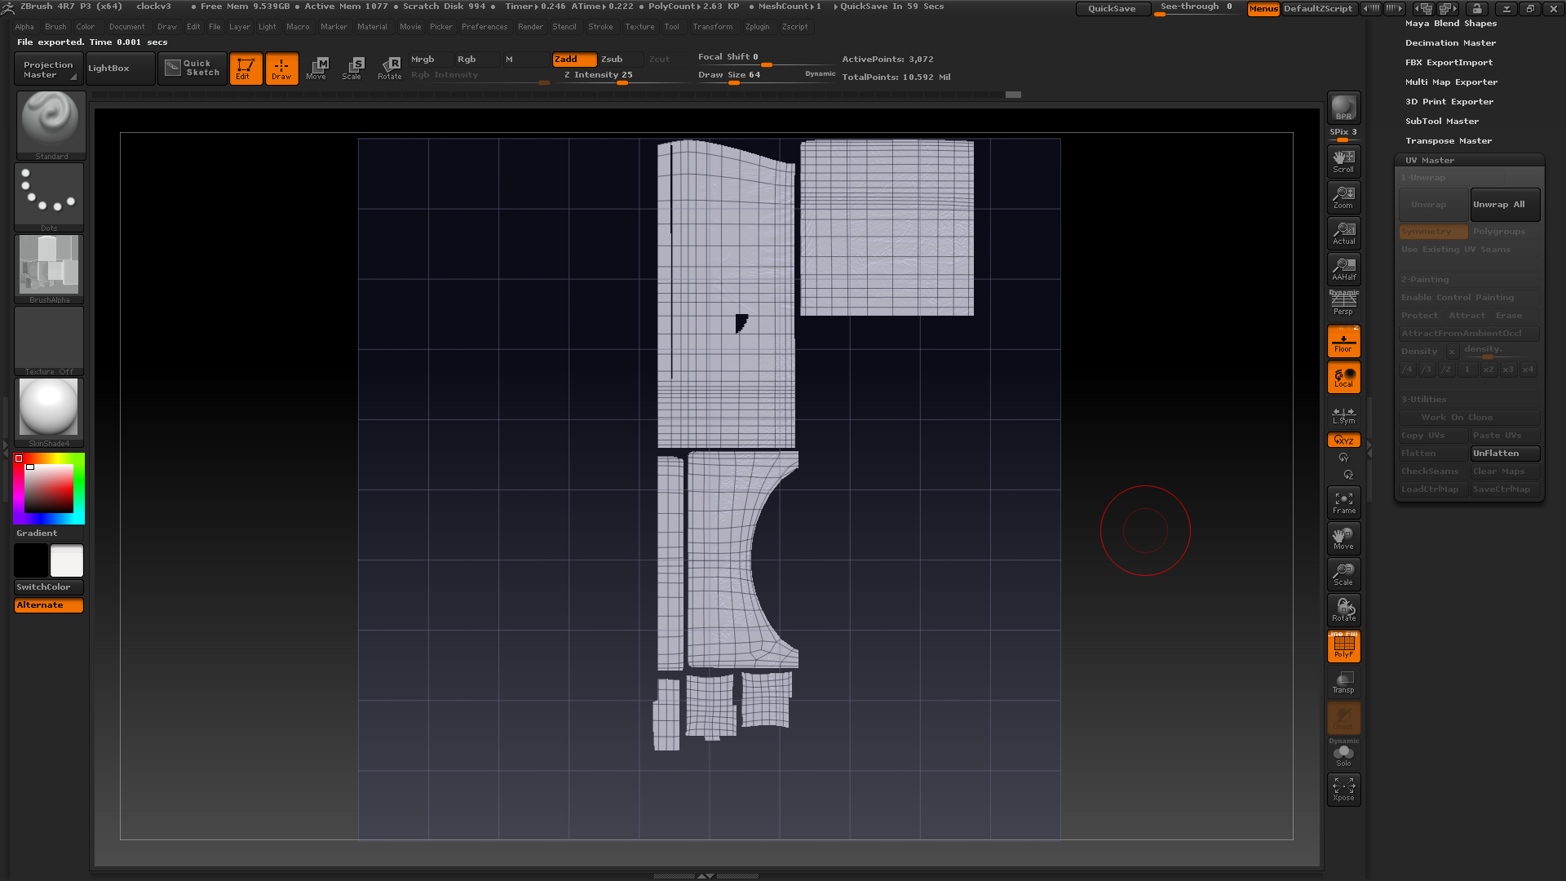1566x881 pixels.
Task: Click the UnFlatten button
Action: 1505,454
